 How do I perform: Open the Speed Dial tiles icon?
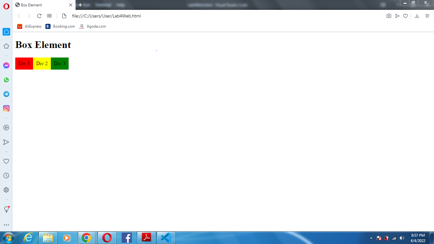coord(49,16)
